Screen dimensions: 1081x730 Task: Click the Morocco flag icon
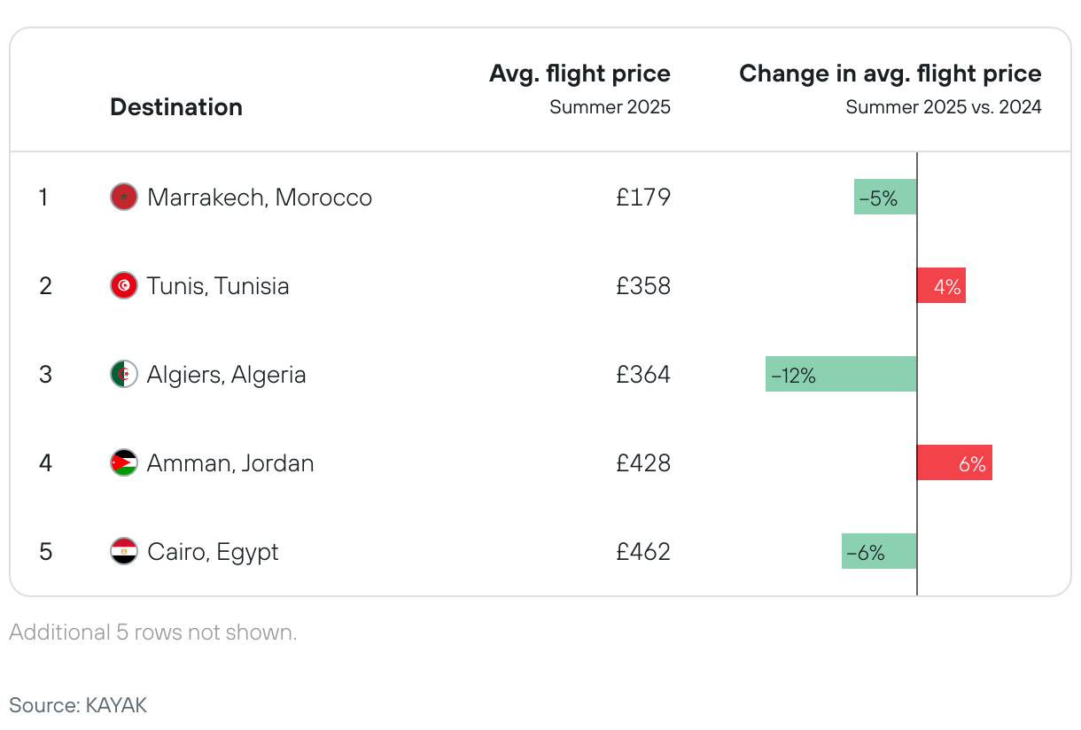124,197
